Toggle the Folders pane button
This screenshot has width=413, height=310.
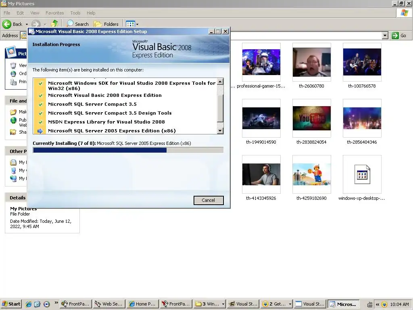[106, 24]
